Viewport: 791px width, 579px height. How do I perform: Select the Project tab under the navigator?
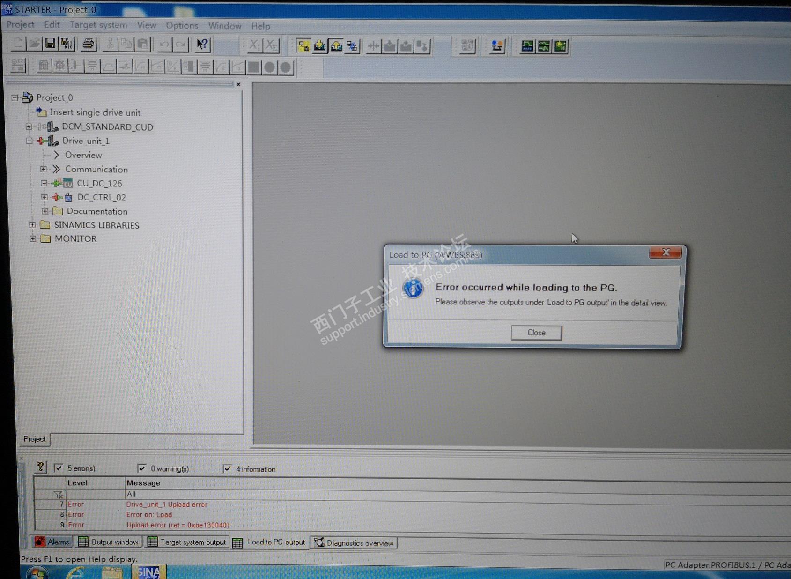(35, 439)
